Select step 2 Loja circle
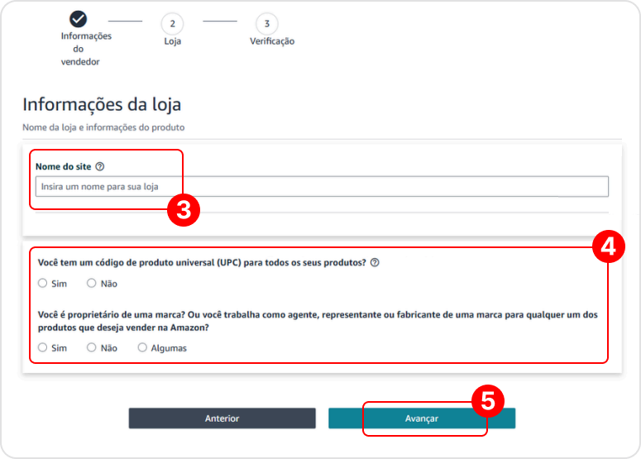 point(173,24)
